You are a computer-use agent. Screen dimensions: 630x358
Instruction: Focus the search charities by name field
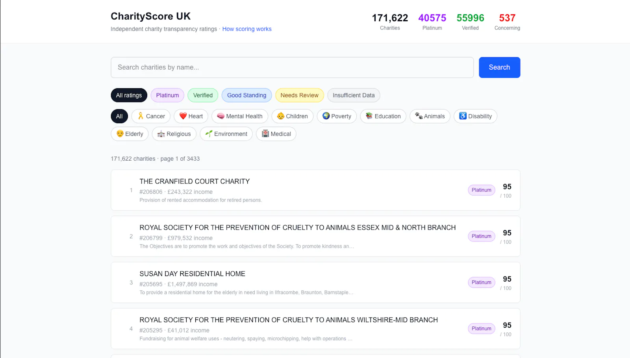click(x=292, y=67)
